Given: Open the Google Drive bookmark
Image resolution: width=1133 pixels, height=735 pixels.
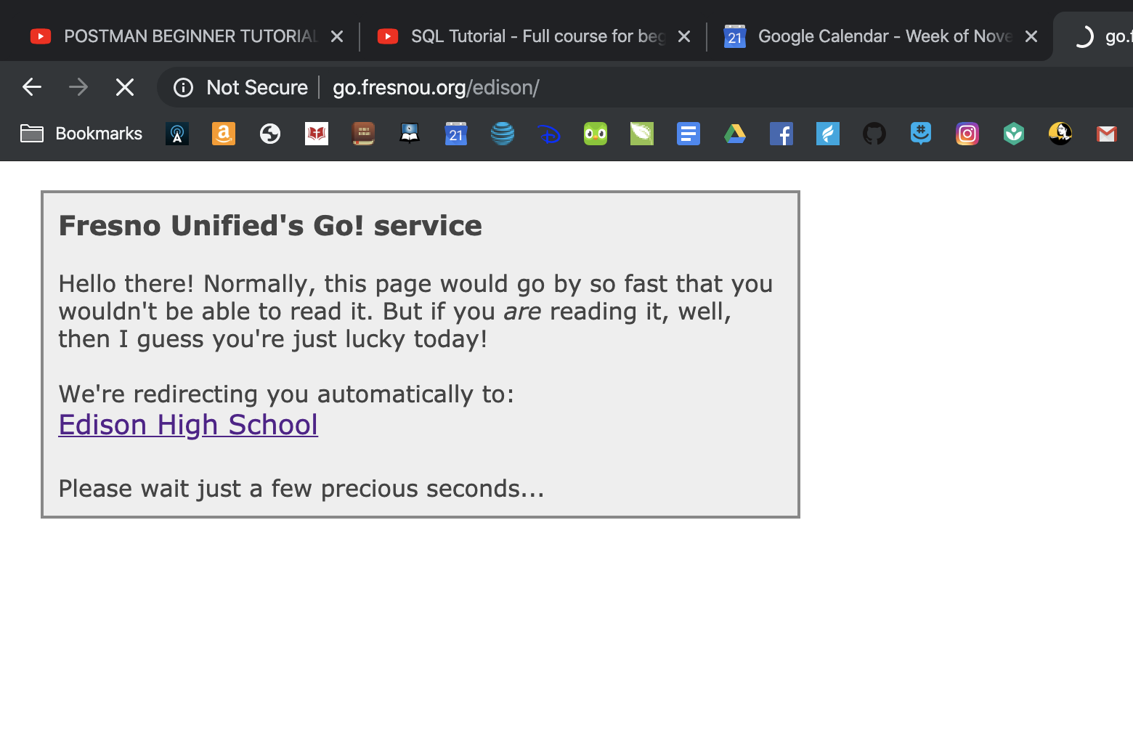Looking at the screenshot, I should coord(734,134).
